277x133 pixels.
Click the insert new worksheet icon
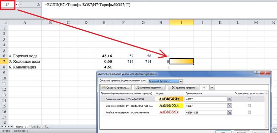coord(47,126)
